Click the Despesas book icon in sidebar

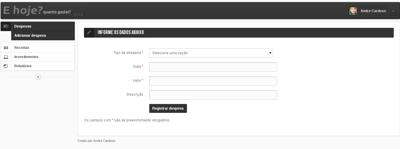(6, 26)
